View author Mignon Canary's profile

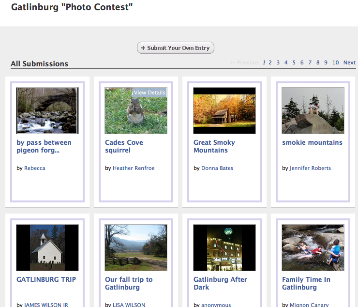click(309, 305)
